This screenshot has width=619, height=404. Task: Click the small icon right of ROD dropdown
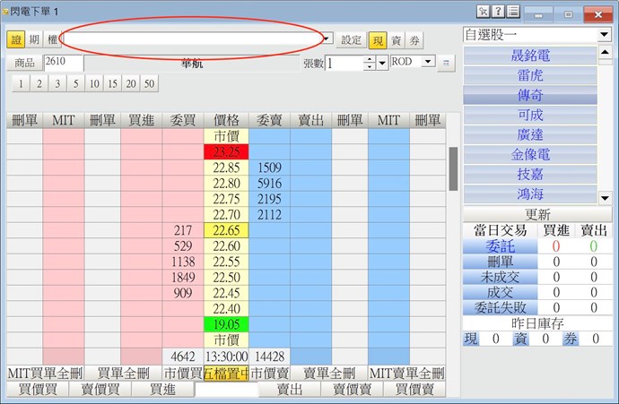(x=447, y=63)
